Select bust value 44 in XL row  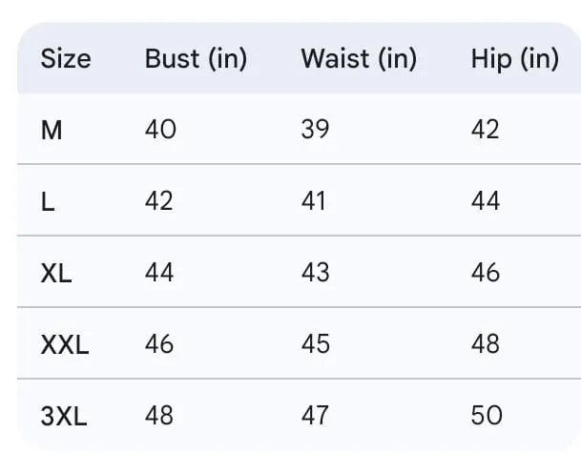click(x=159, y=273)
